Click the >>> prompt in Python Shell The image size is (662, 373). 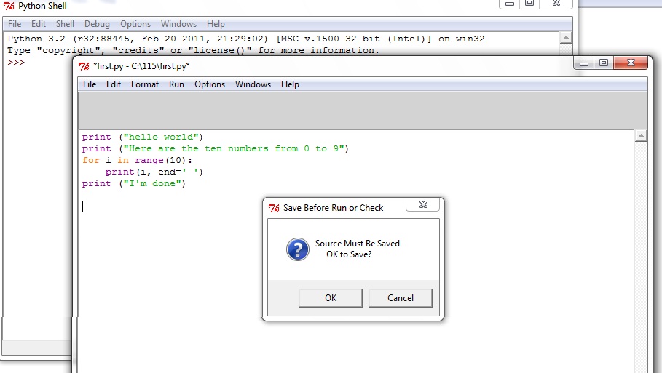pyautogui.click(x=16, y=63)
